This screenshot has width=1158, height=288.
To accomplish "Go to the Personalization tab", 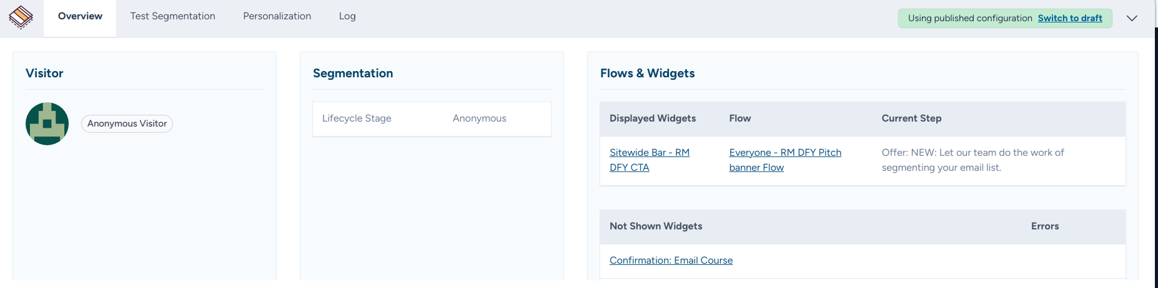I will coord(277,16).
